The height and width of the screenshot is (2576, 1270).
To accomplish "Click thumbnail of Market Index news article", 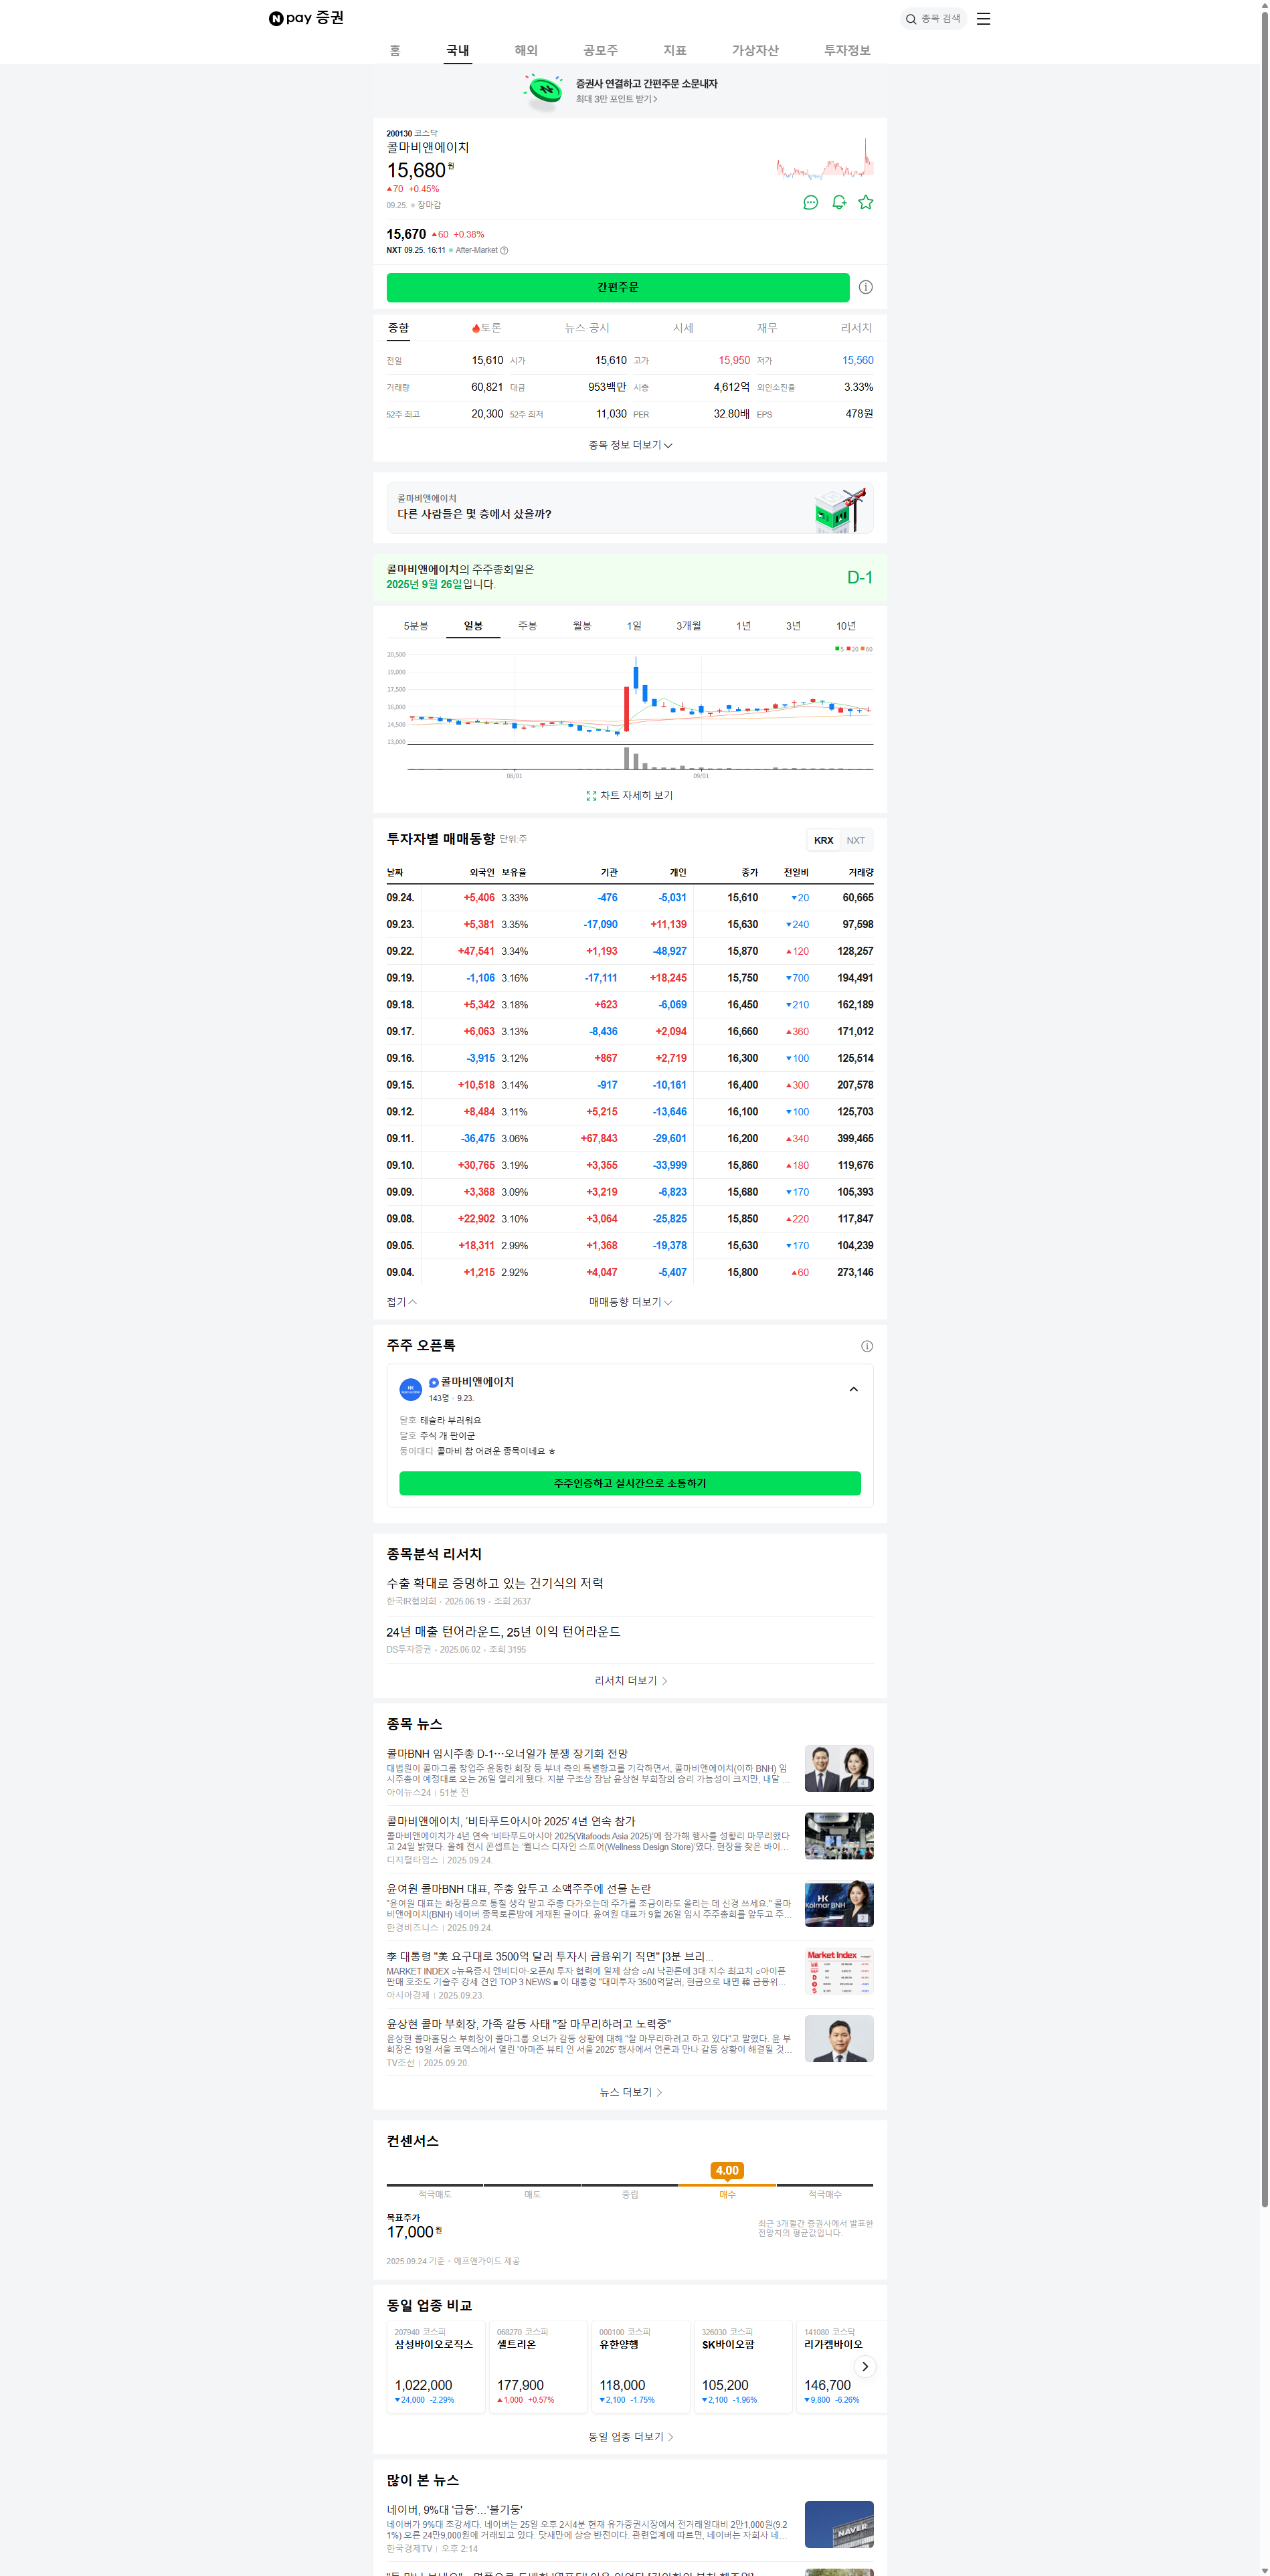I will pyautogui.click(x=839, y=1971).
